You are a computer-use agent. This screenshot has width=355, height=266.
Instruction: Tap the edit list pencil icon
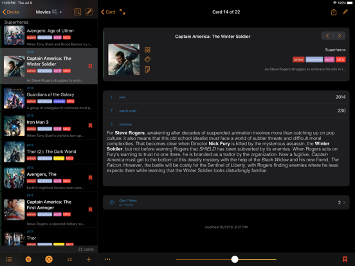pyautogui.click(x=89, y=12)
